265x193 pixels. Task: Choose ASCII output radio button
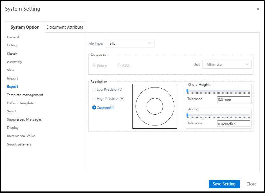point(119,65)
